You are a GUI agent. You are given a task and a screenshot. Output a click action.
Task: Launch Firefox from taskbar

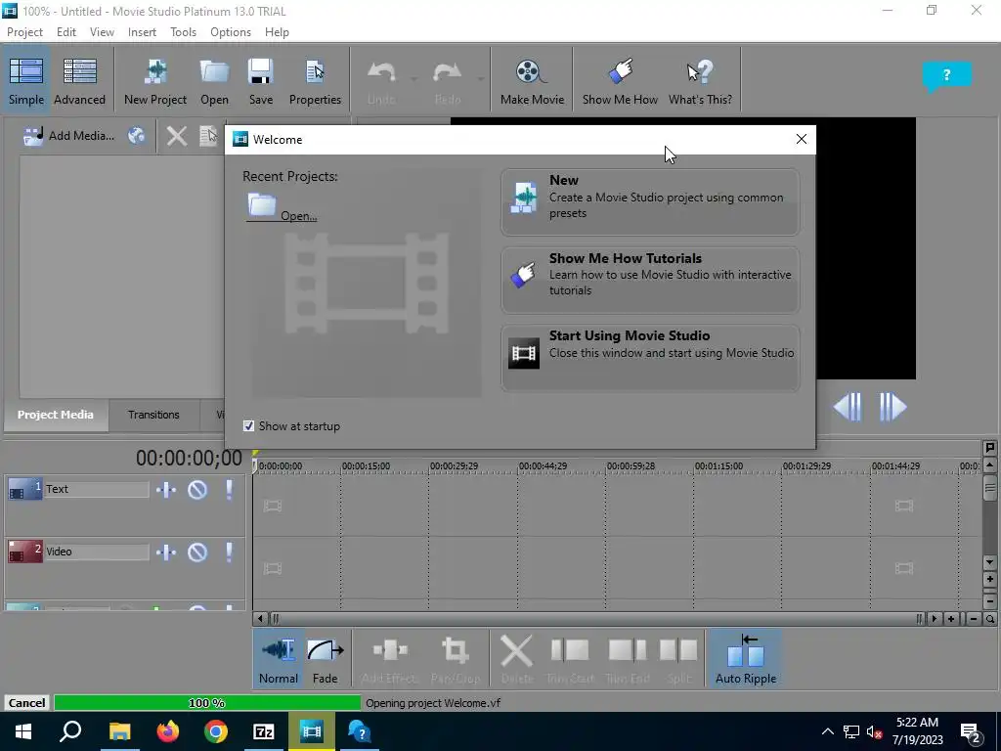(x=168, y=731)
